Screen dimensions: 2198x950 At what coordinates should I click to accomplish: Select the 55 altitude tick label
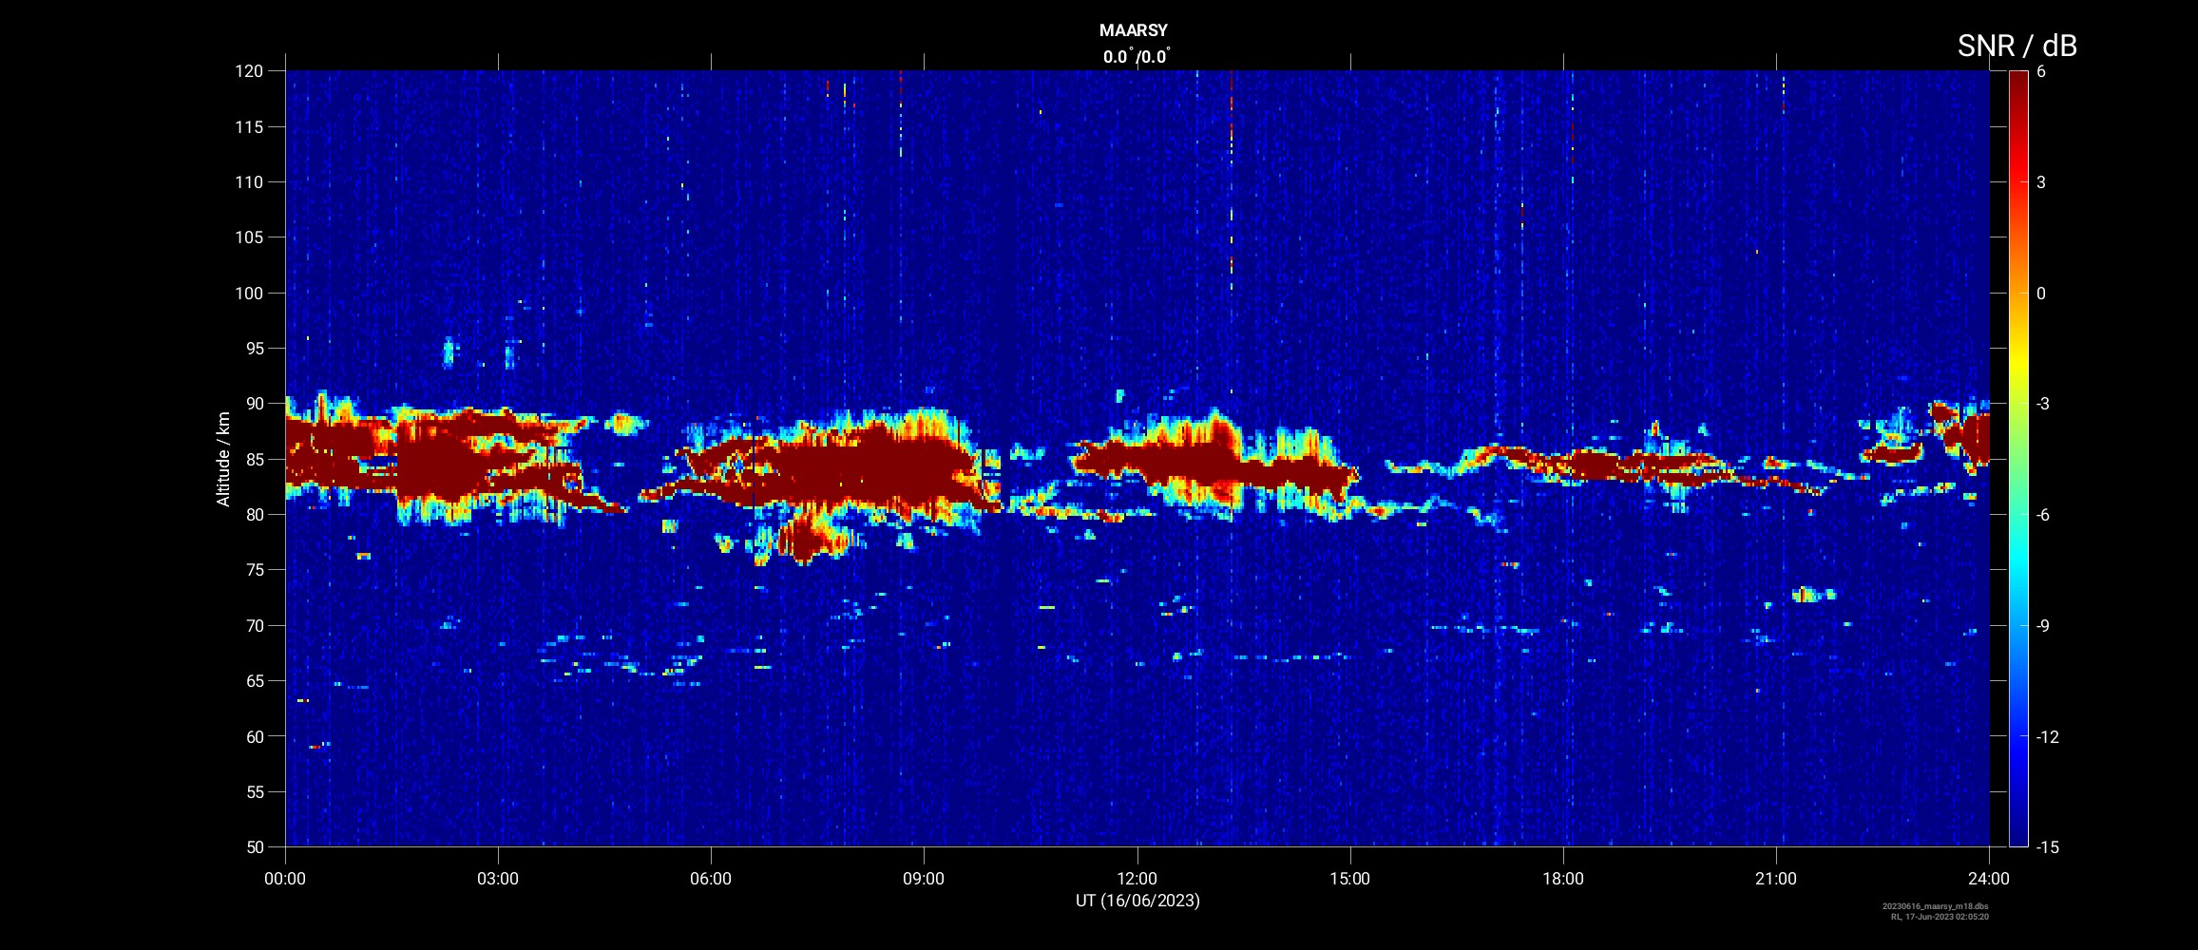(254, 791)
